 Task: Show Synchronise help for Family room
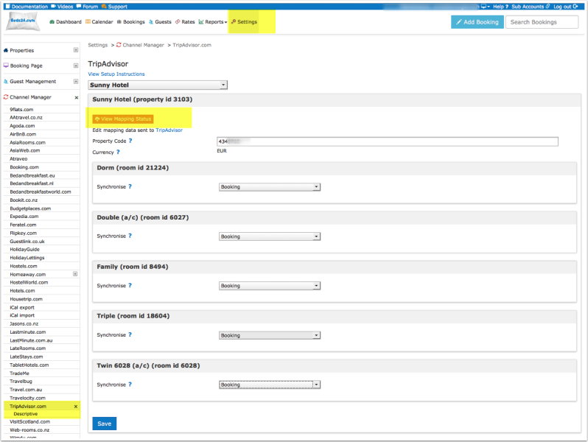tap(130, 286)
